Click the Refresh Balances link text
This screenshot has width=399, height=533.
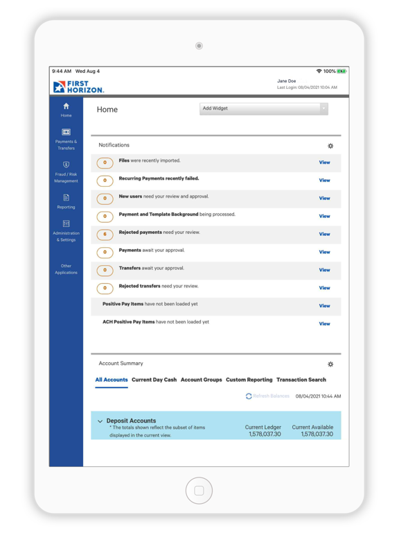point(271,396)
